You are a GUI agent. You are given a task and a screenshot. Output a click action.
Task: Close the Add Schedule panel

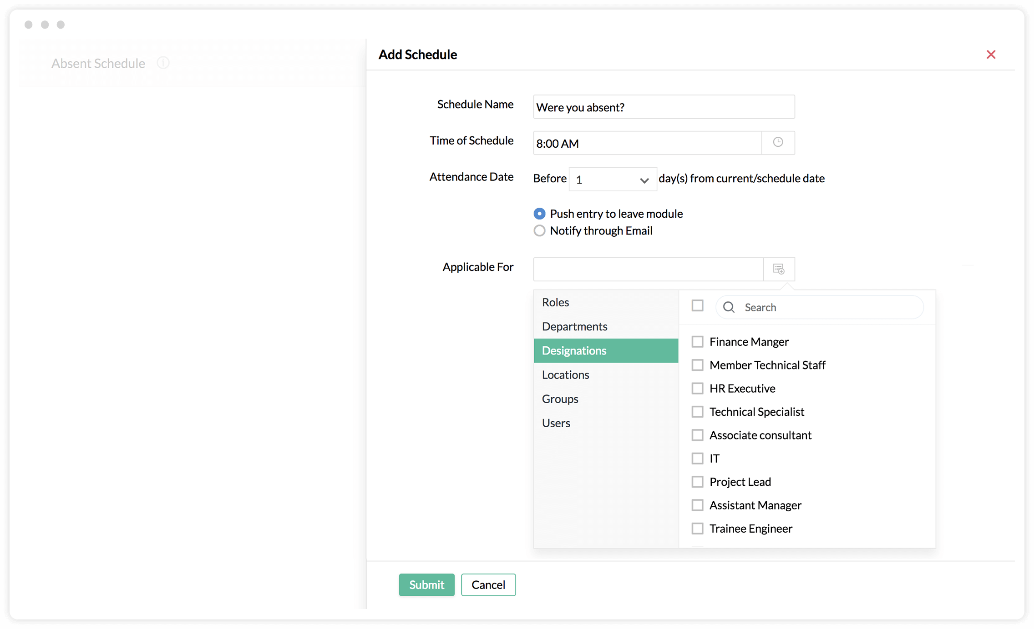point(991,55)
